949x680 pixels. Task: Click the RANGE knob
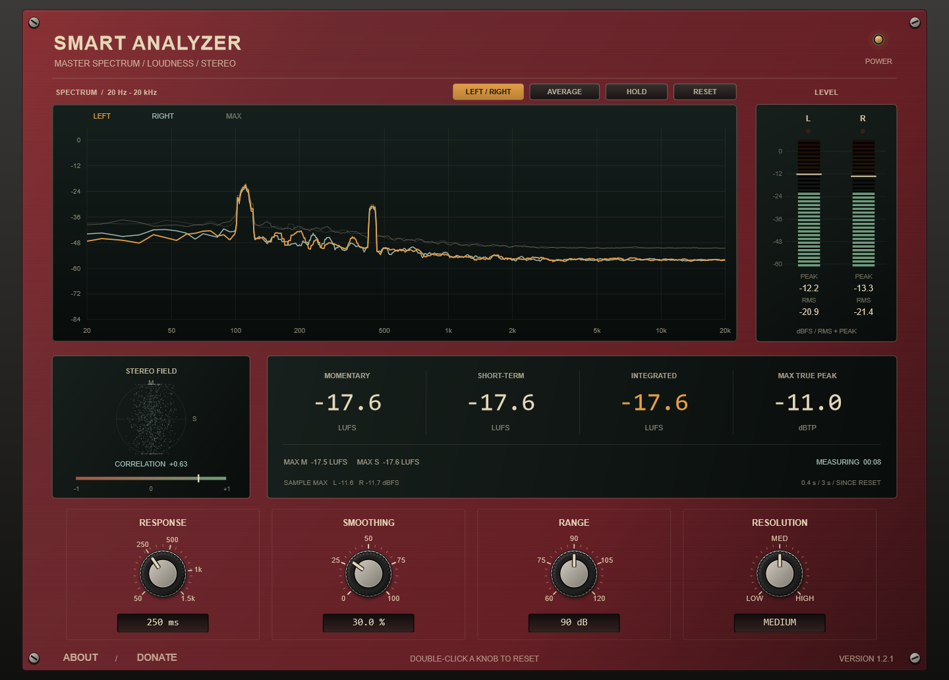coord(574,574)
